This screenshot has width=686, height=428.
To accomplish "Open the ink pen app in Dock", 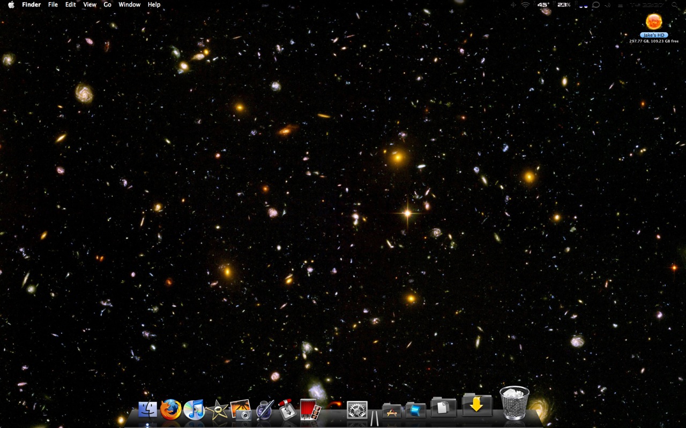I will tap(264, 410).
